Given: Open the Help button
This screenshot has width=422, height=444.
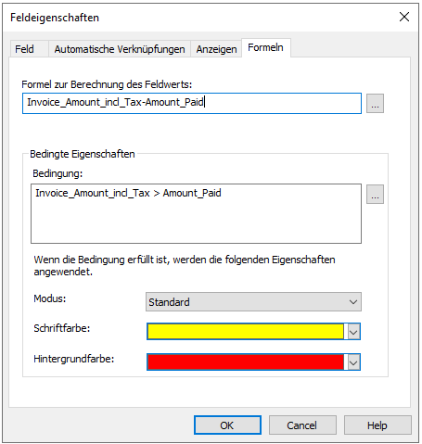Looking at the screenshot, I should (377, 425).
